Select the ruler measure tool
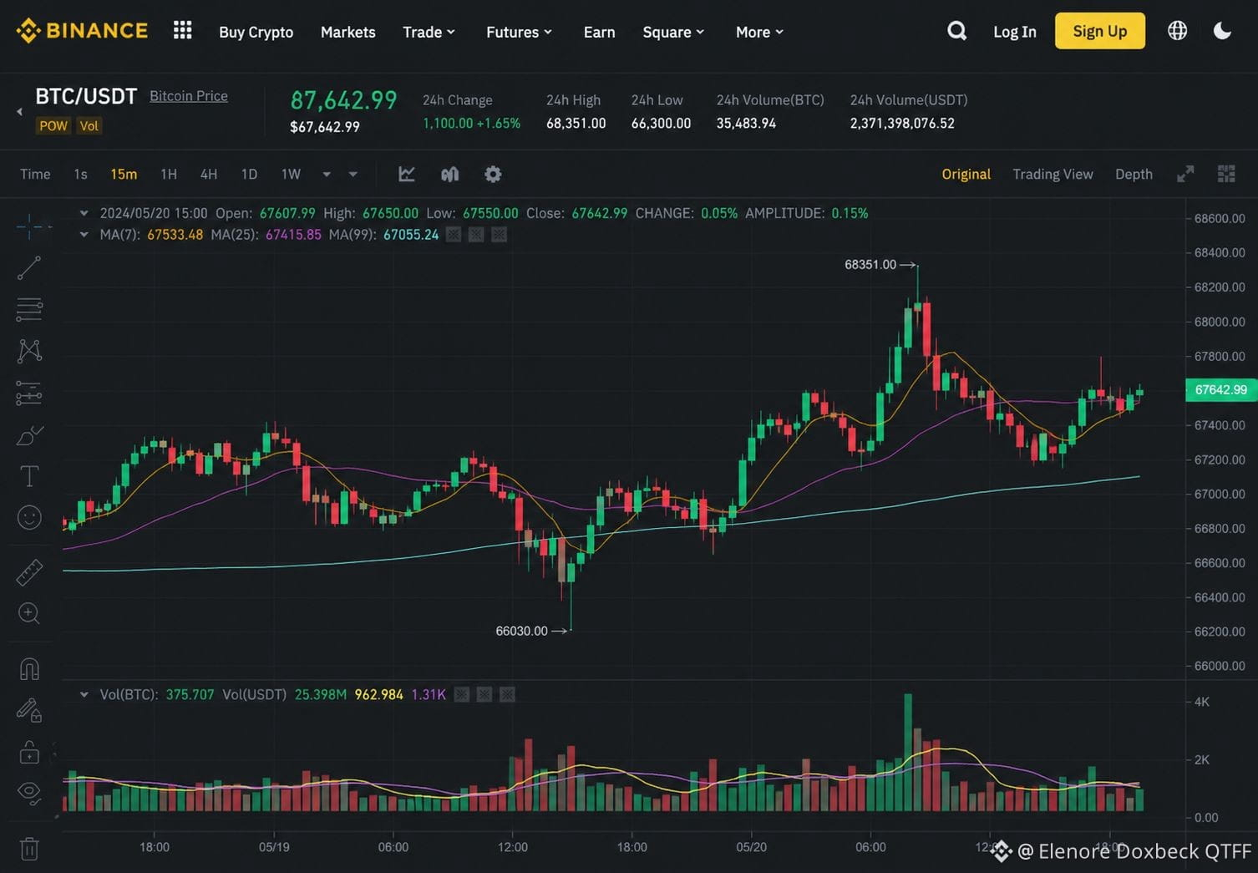This screenshot has height=873, width=1258. (x=29, y=572)
